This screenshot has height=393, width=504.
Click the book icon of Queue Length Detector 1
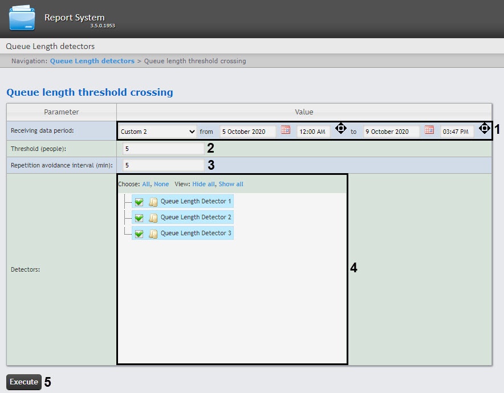[153, 202]
